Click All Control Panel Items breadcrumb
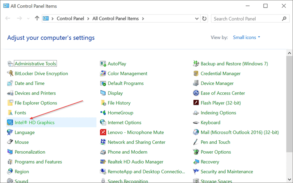This screenshot has width=293, height=183. (x=116, y=18)
